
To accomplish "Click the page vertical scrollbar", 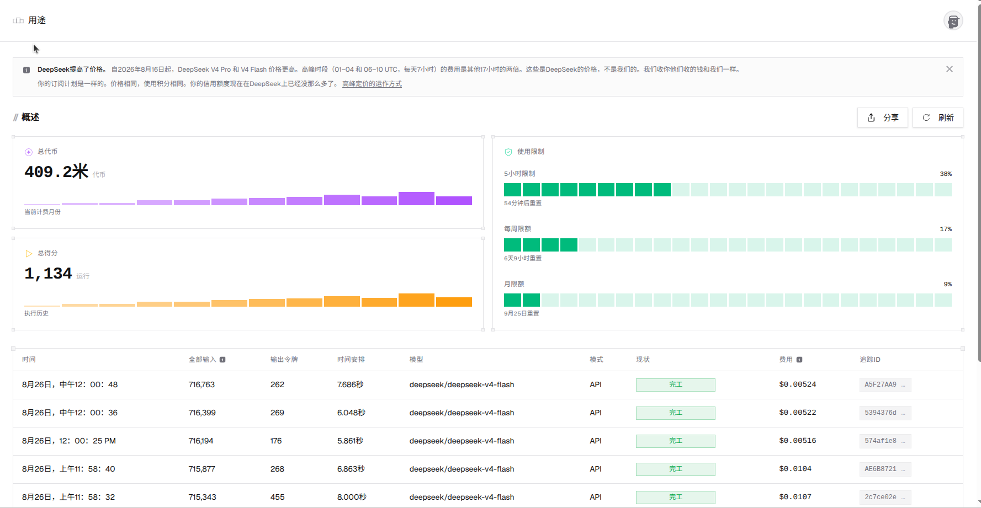I will click(x=979, y=182).
